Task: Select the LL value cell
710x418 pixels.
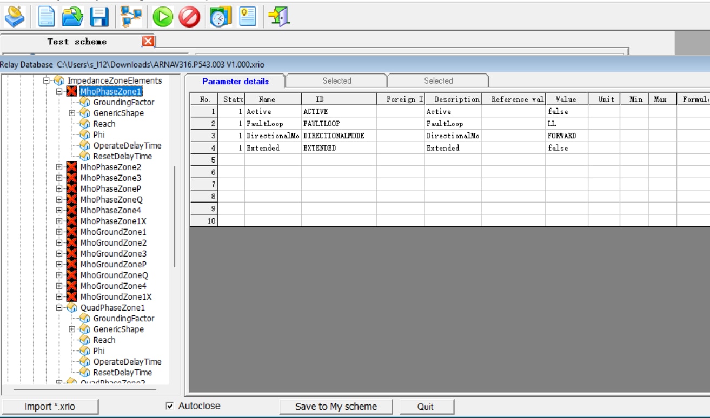Action: pos(567,124)
